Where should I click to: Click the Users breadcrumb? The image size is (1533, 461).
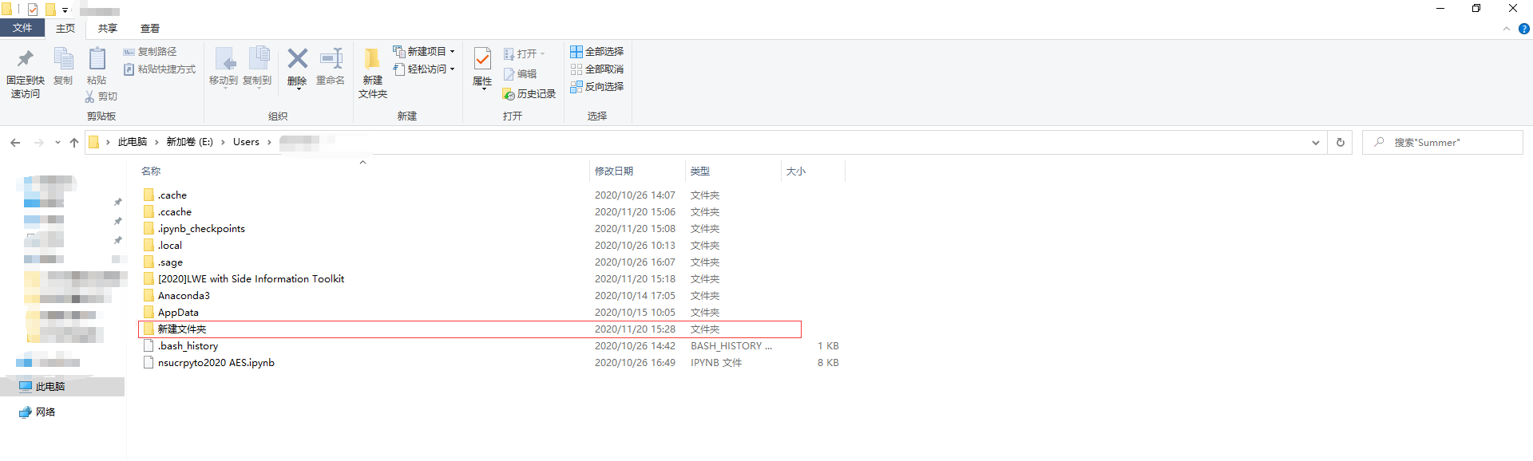(x=246, y=143)
